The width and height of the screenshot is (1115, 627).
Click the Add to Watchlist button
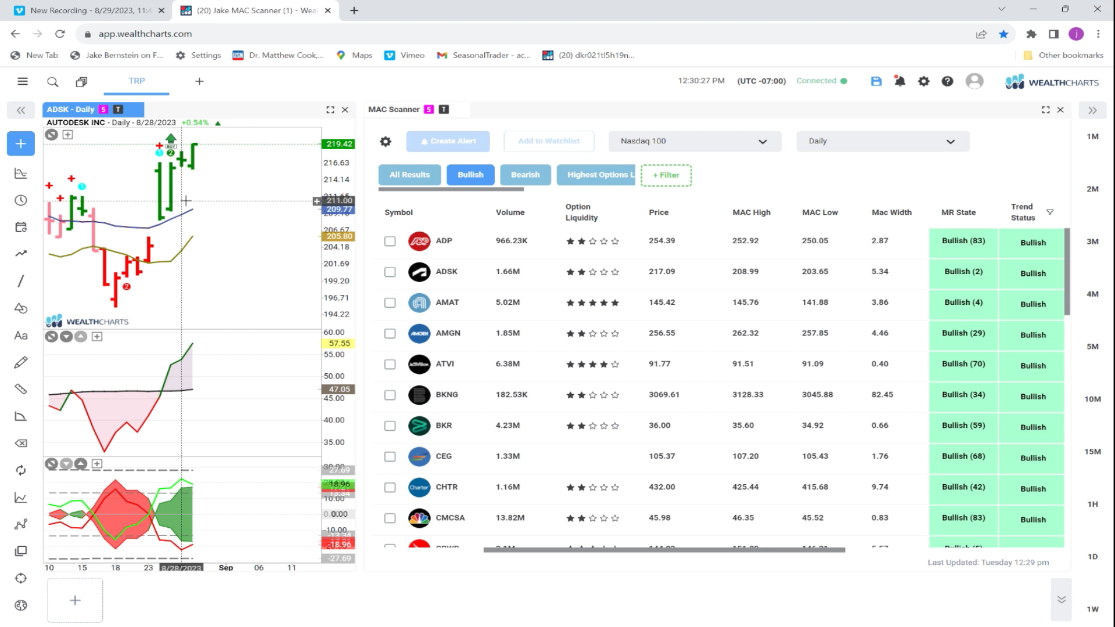tap(549, 141)
